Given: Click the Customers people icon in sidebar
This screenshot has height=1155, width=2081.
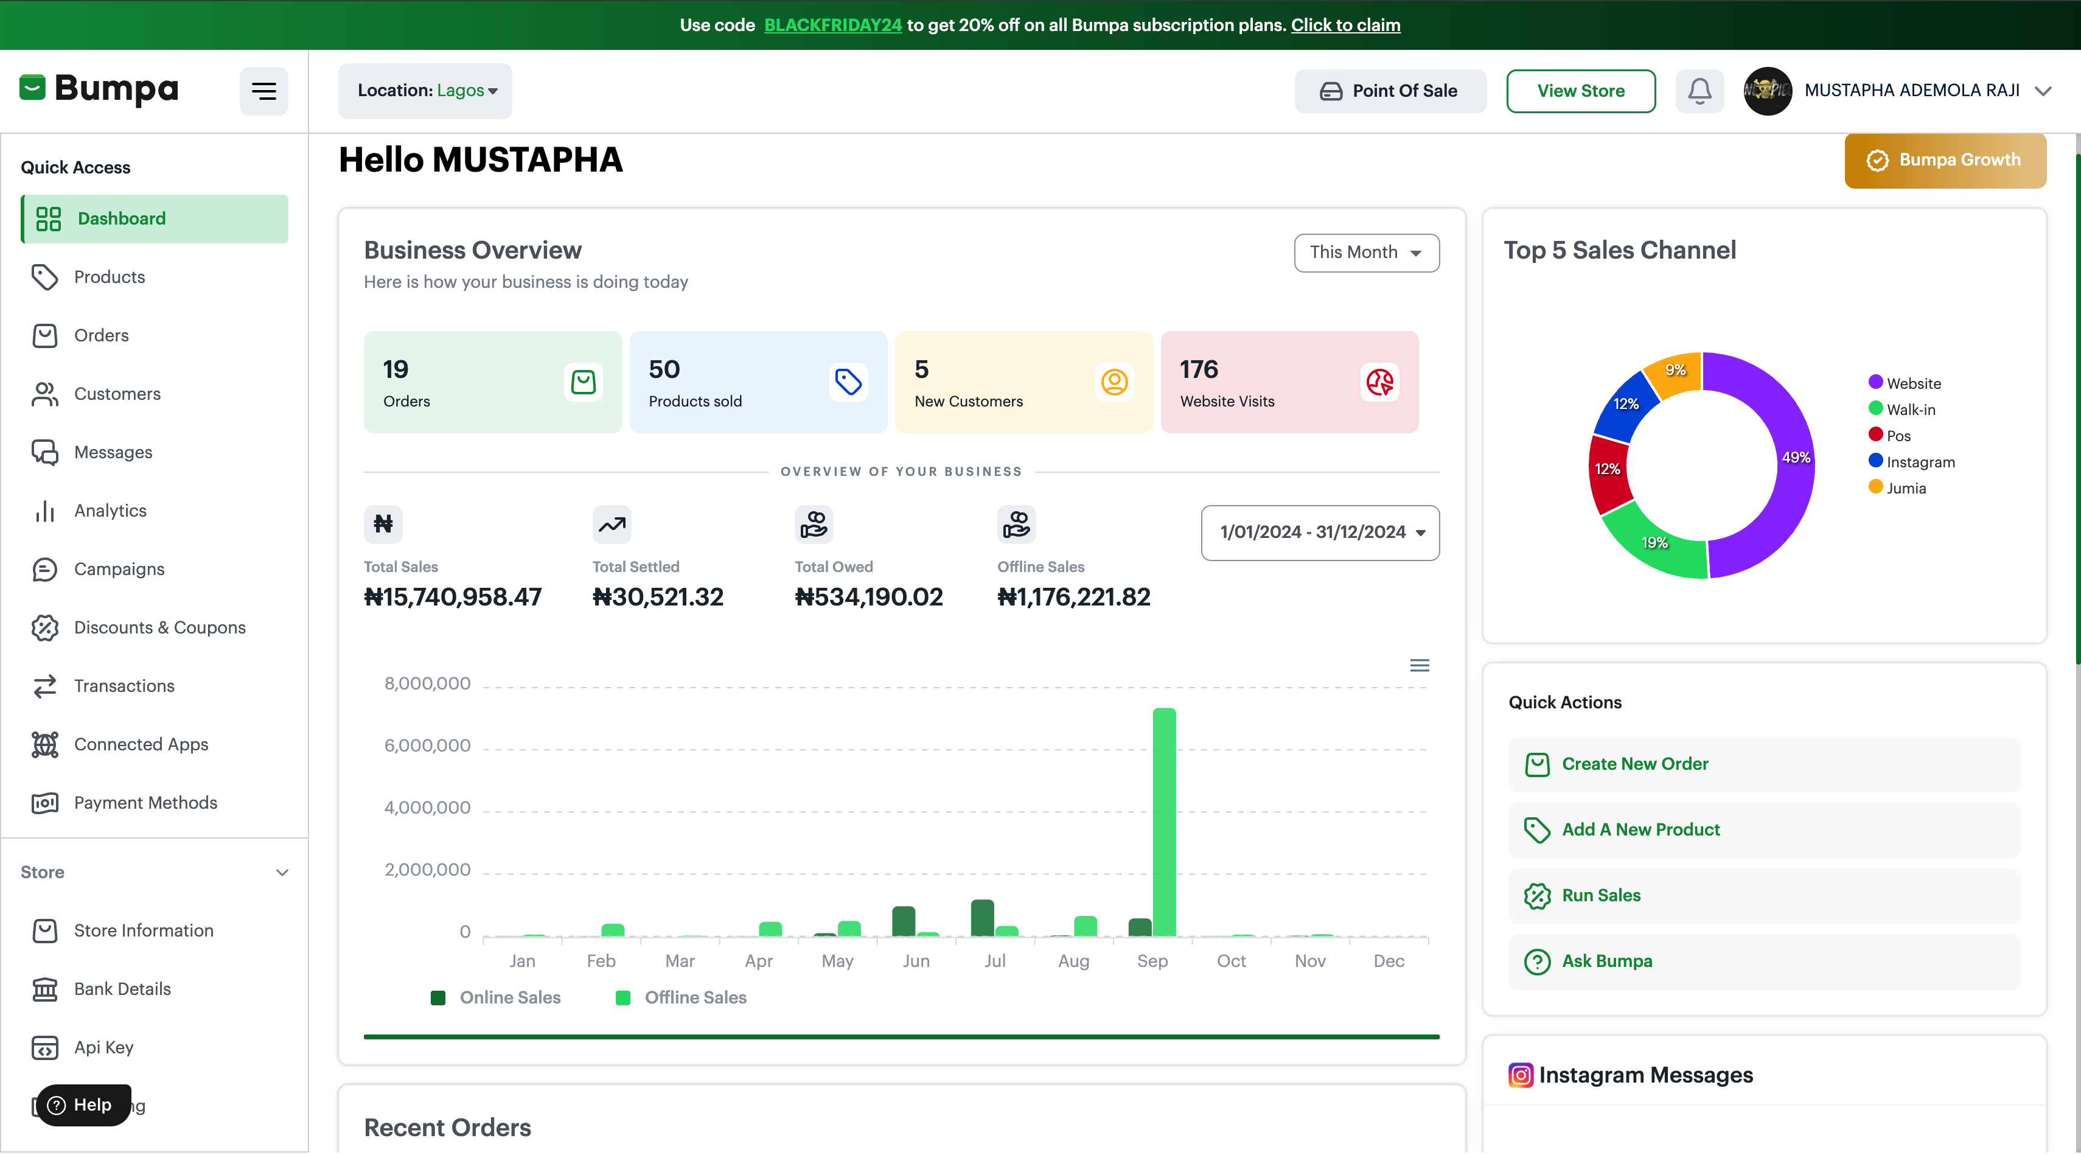Looking at the screenshot, I should click(x=44, y=394).
